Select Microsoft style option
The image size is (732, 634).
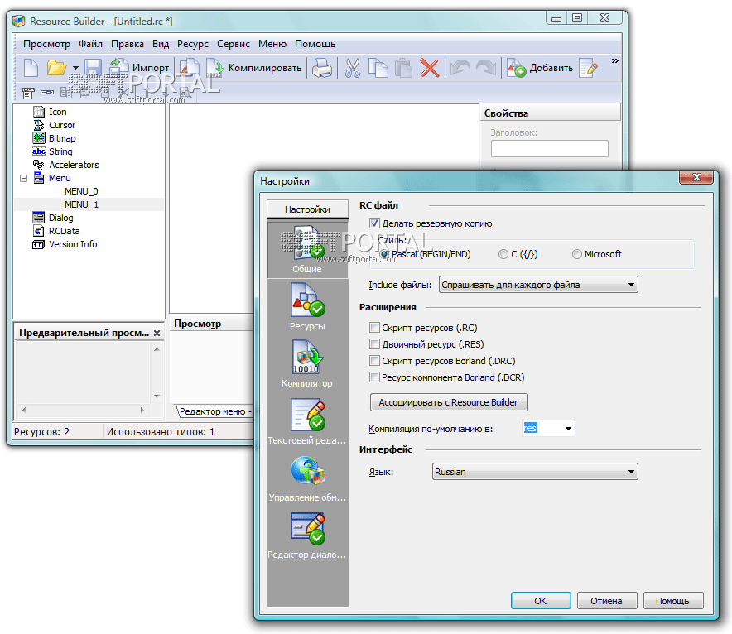(x=577, y=254)
